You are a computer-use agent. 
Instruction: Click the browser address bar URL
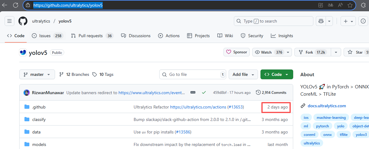pyautogui.click(x=68, y=5)
